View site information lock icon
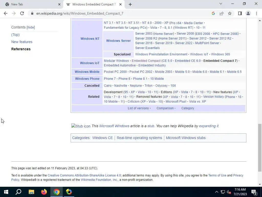The image size is (262, 197). (x=32, y=13)
